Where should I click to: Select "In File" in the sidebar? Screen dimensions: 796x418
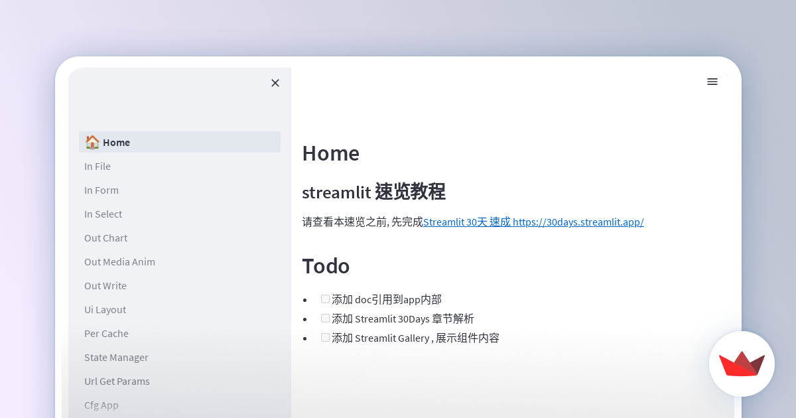pos(98,166)
